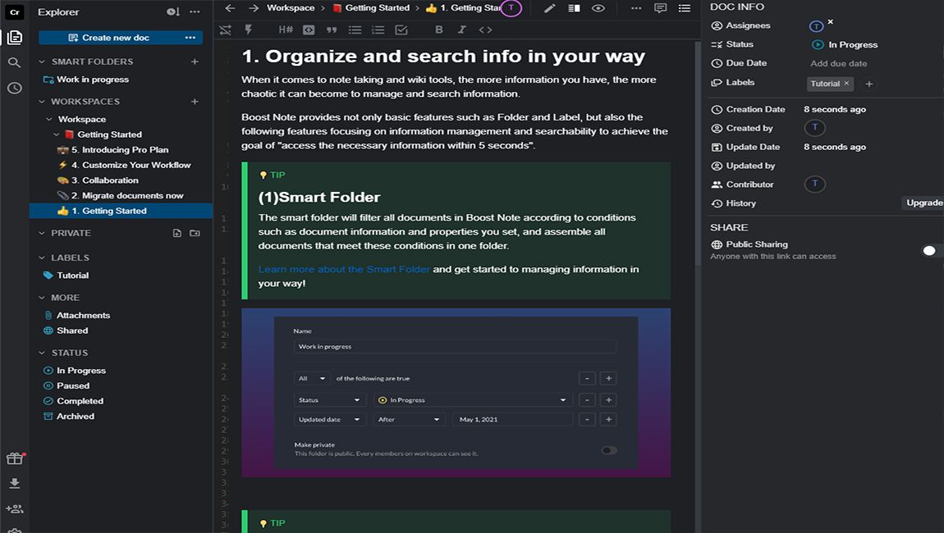Select the In Progress status filter
The height and width of the screenshot is (533, 944).
pos(80,371)
